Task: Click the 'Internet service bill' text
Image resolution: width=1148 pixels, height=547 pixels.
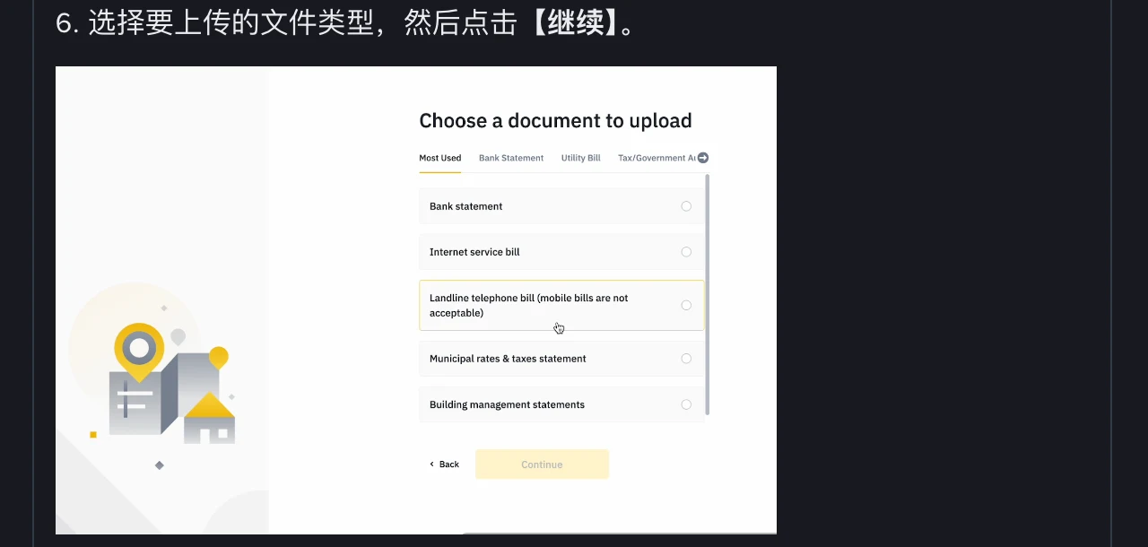Action: coord(474,252)
